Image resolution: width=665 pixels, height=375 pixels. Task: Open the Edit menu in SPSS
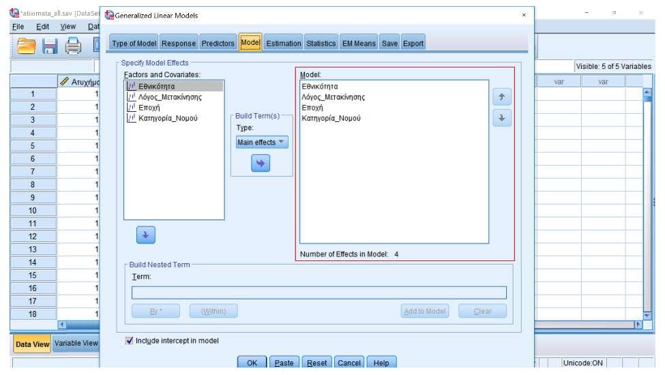42,27
